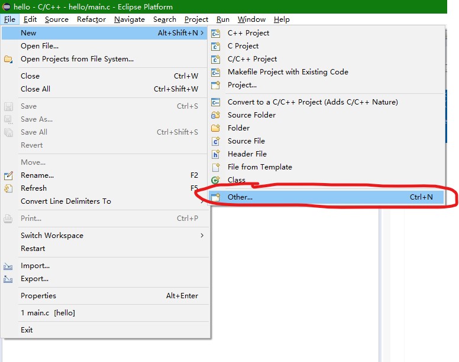Image resolution: width=459 pixels, height=362 pixels.
Task: Select Folder in New submenu
Action: pos(326,128)
